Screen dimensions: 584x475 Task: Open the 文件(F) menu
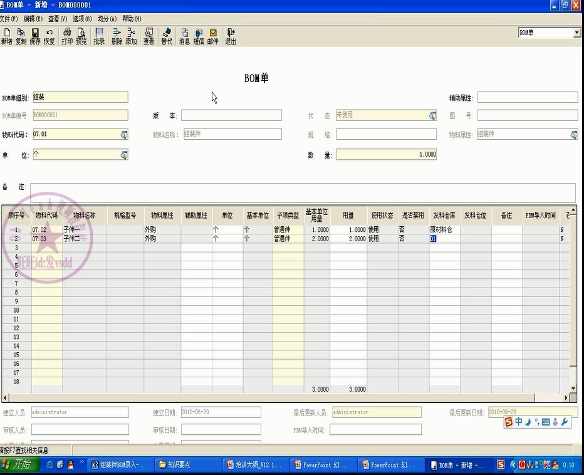pos(9,19)
